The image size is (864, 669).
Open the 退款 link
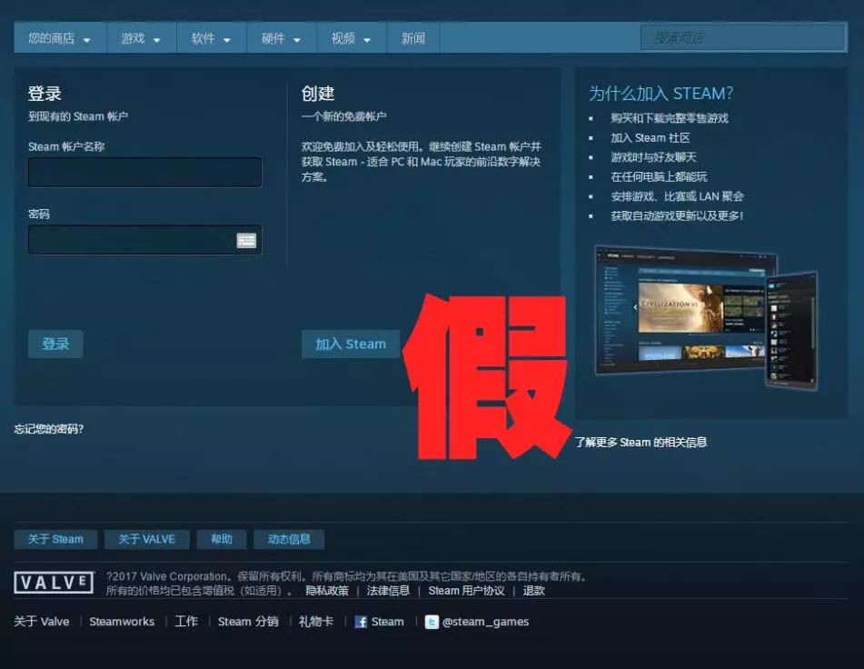tap(534, 591)
